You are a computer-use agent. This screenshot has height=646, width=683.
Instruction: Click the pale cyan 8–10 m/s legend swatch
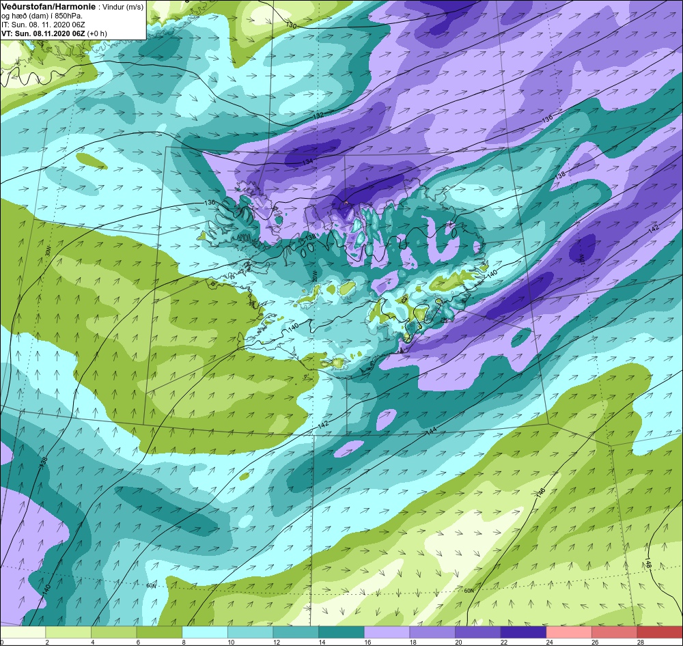tap(205, 632)
